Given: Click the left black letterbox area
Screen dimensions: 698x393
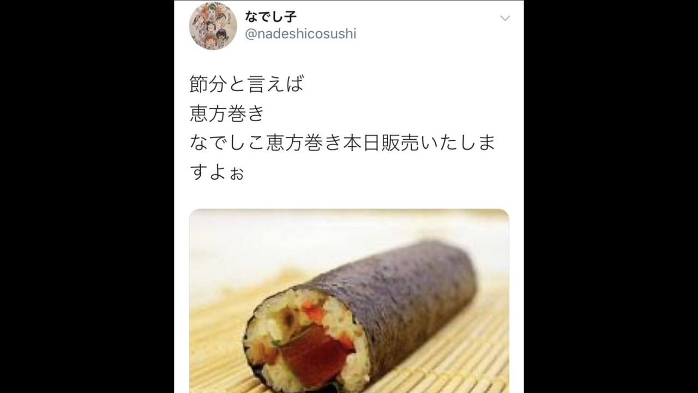Looking at the screenshot, I should (87, 196).
